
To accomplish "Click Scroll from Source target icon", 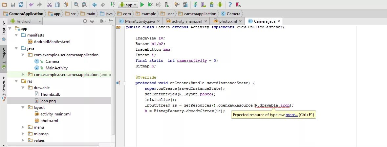I will click(x=85, y=21).
